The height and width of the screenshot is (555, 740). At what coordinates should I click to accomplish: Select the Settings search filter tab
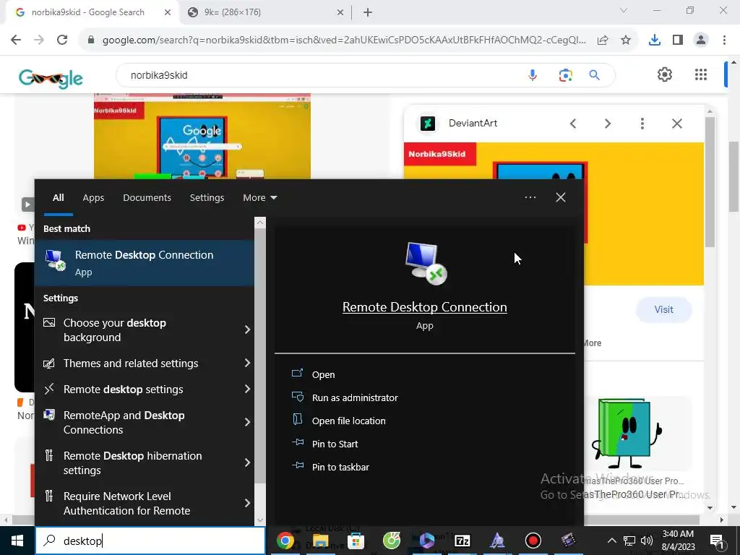tap(207, 198)
